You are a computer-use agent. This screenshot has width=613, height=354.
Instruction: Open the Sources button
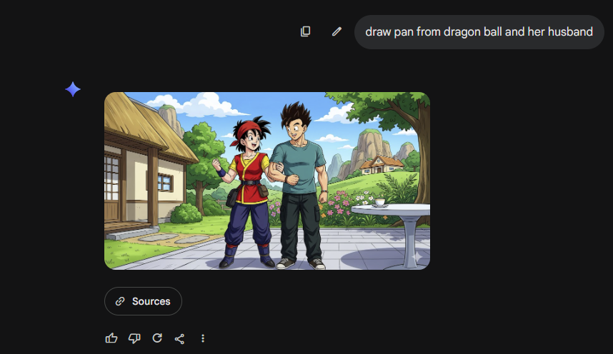[143, 301]
